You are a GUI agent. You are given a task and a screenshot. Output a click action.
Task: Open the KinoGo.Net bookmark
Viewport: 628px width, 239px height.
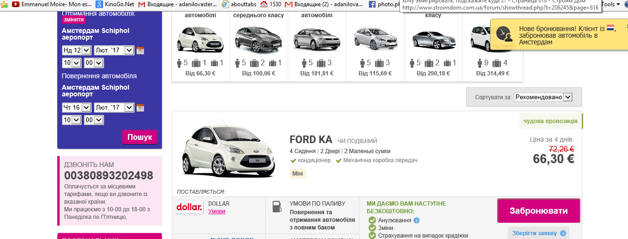point(115,4)
